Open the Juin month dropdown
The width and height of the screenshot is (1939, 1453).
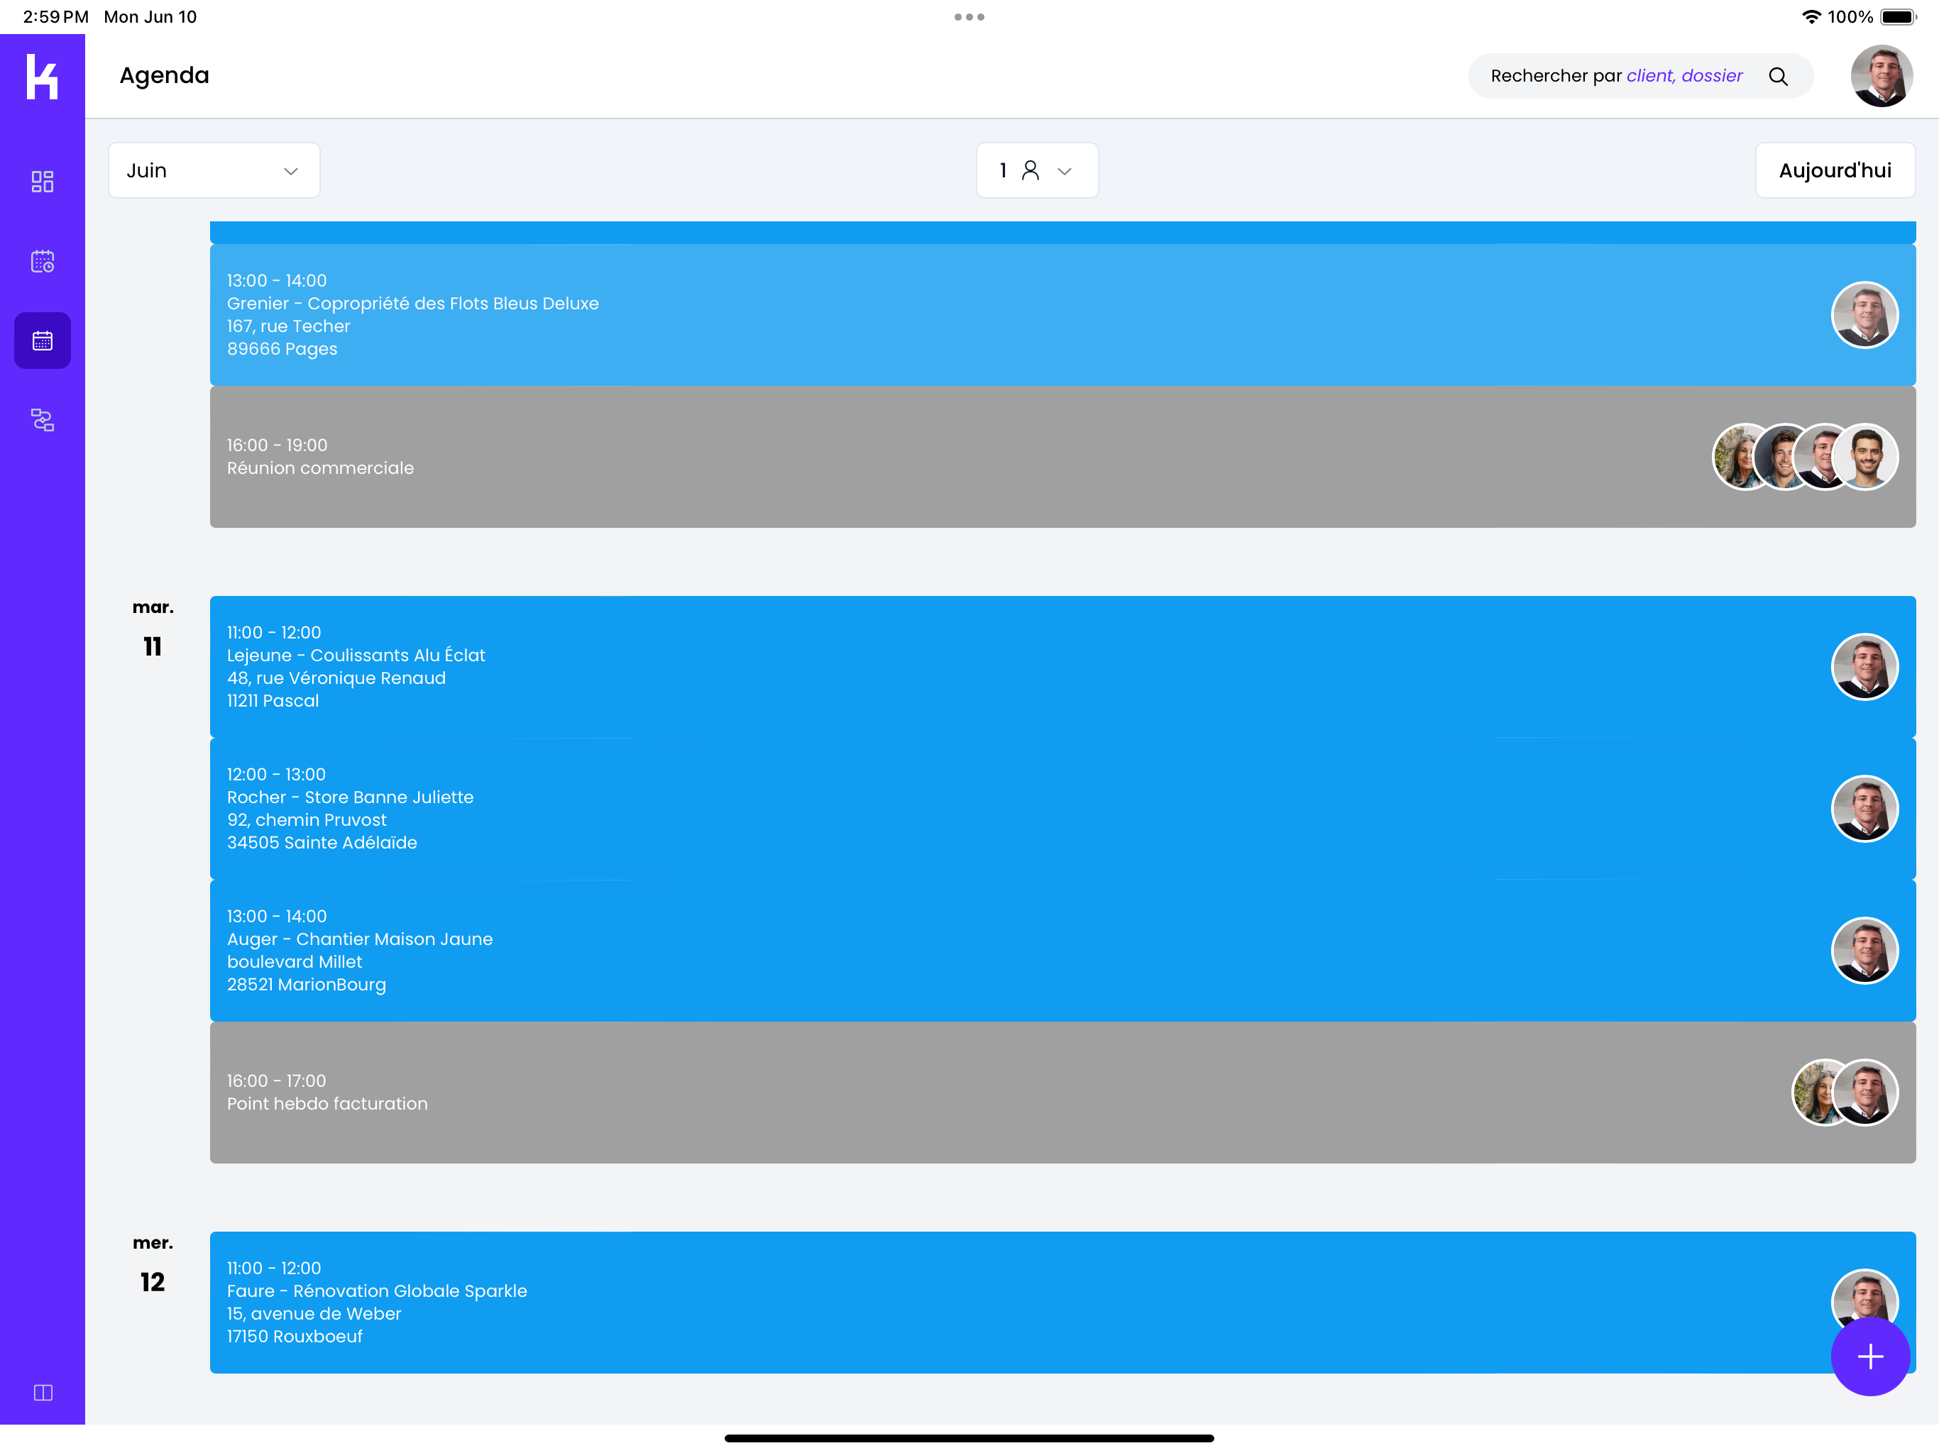point(214,170)
